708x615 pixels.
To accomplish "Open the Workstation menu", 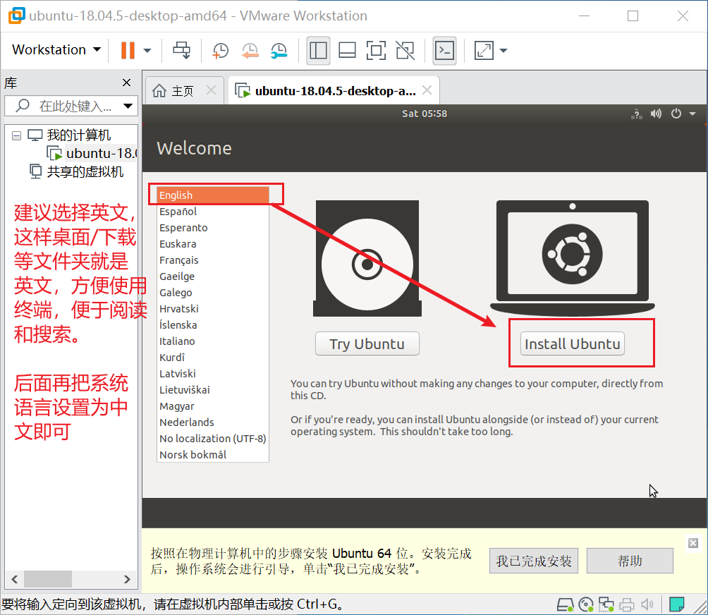I will [x=56, y=49].
